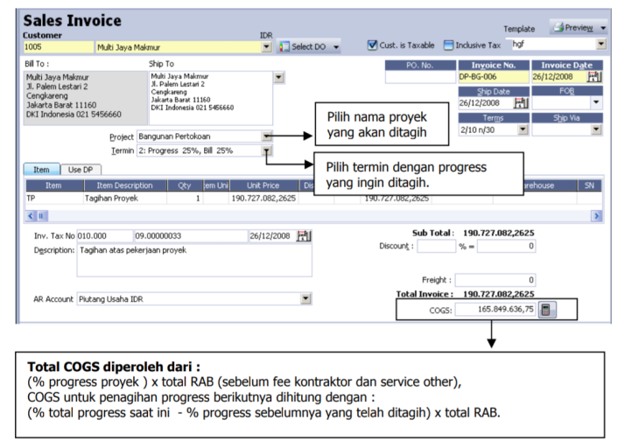The width and height of the screenshot is (617, 448).
Task: Open the Inv. Tax No date calendar
Action: click(x=304, y=236)
